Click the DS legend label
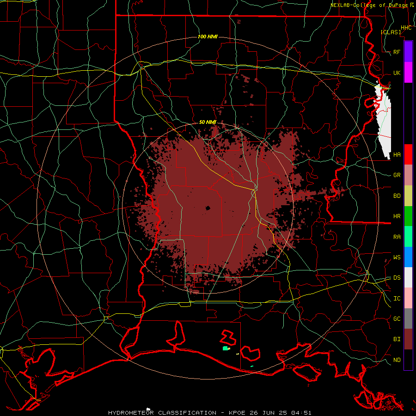 coord(397,278)
